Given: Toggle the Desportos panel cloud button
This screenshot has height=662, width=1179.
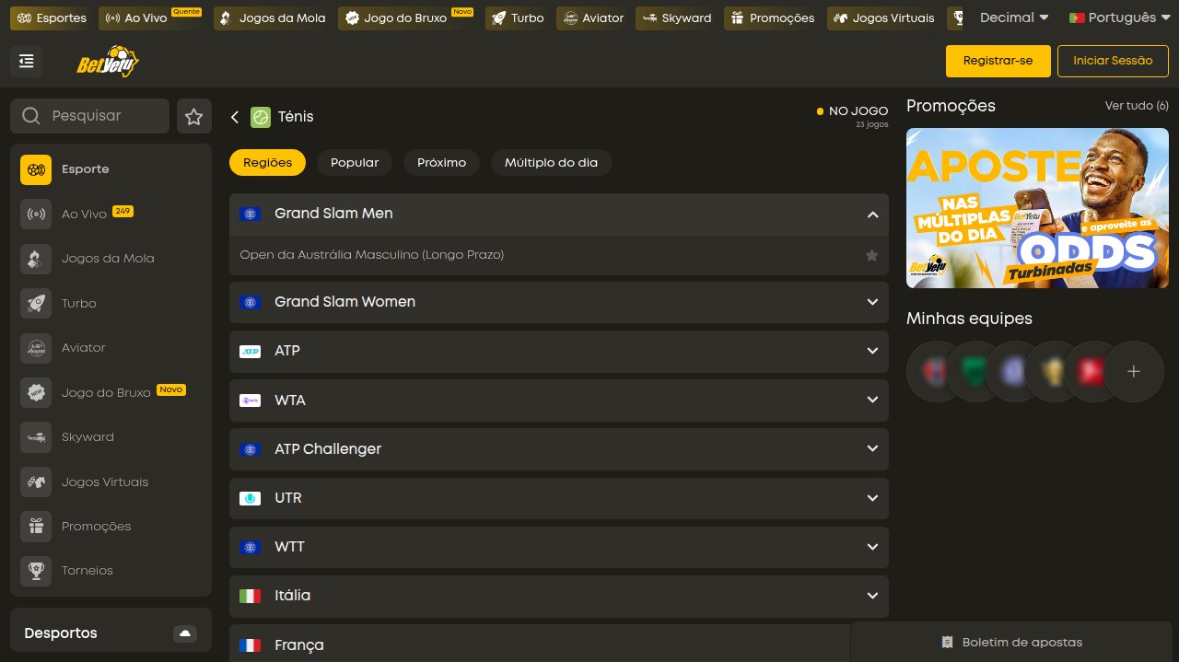Looking at the screenshot, I should 185,633.
